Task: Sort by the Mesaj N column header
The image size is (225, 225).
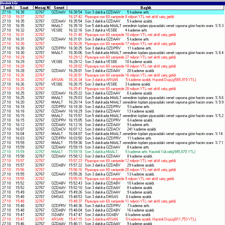Action: point(42,7)
